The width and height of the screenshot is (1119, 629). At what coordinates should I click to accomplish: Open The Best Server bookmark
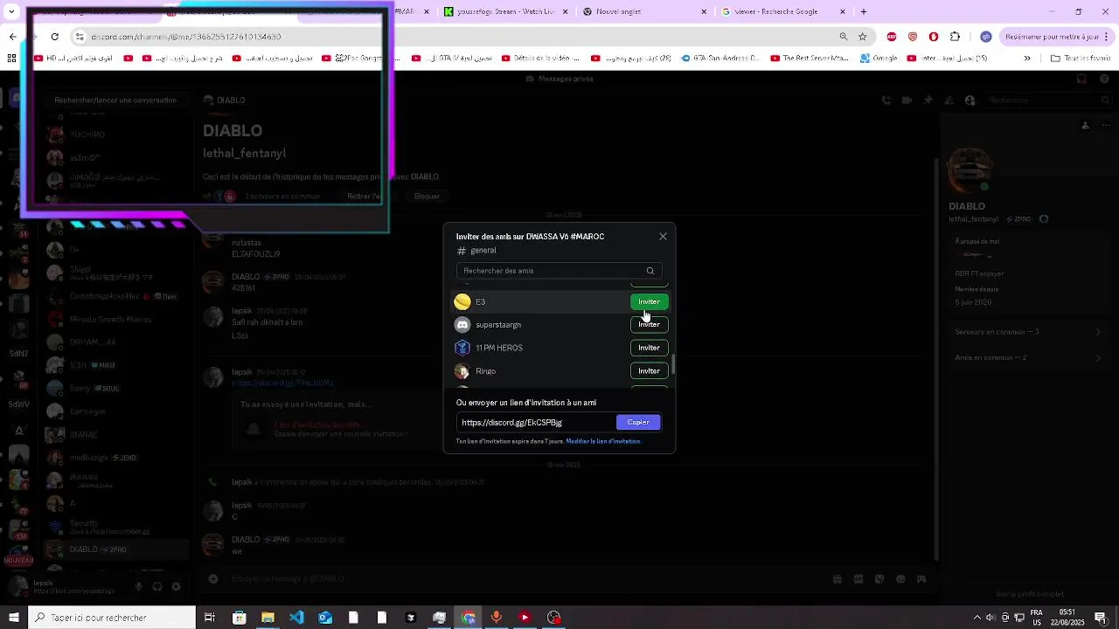(809, 59)
